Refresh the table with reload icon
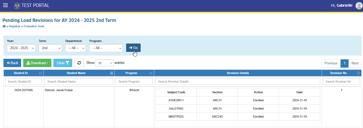The width and height of the screenshot is (363, 128). coord(79,63)
